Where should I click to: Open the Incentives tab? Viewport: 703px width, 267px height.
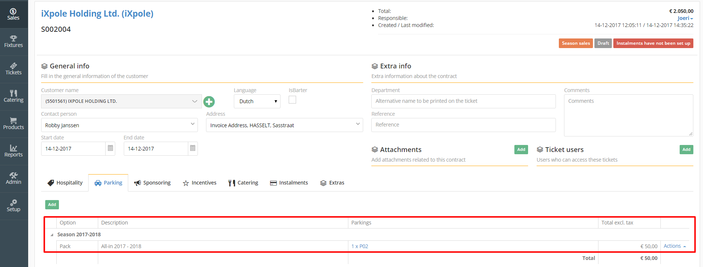pos(199,183)
